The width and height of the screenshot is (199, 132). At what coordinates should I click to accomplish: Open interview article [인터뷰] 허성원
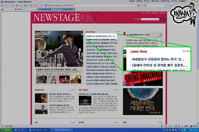click(61, 94)
